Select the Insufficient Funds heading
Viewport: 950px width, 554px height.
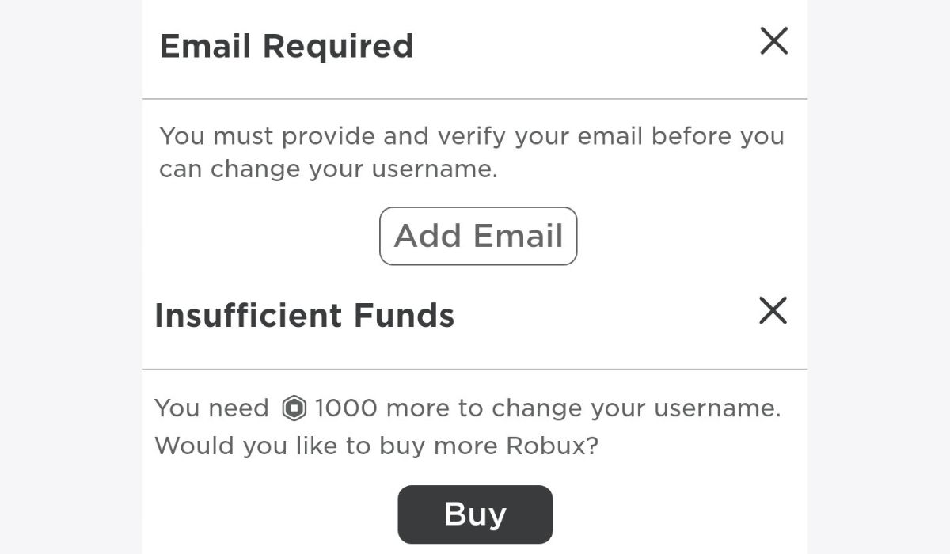pos(305,315)
